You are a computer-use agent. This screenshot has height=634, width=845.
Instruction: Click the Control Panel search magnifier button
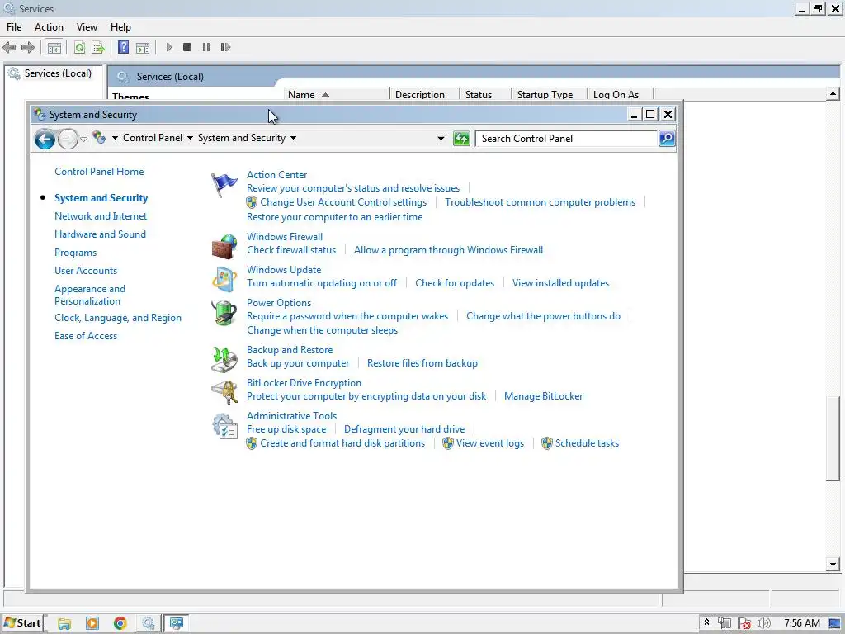coord(667,139)
